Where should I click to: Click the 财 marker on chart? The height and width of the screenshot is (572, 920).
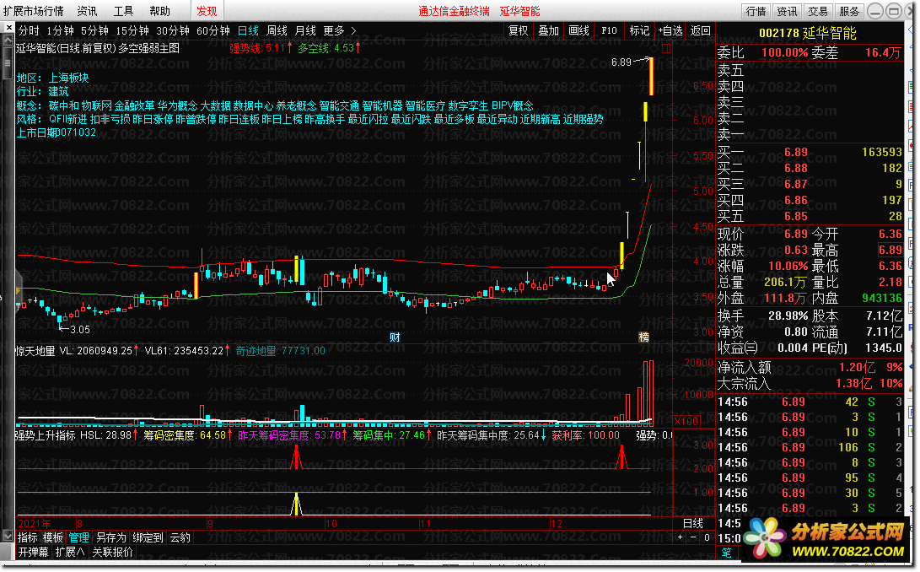[395, 337]
